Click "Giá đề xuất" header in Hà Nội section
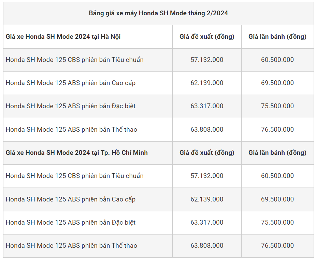 click(x=207, y=36)
